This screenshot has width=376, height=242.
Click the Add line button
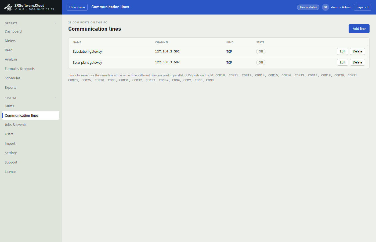pyautogui.click(x=359, y=29)
